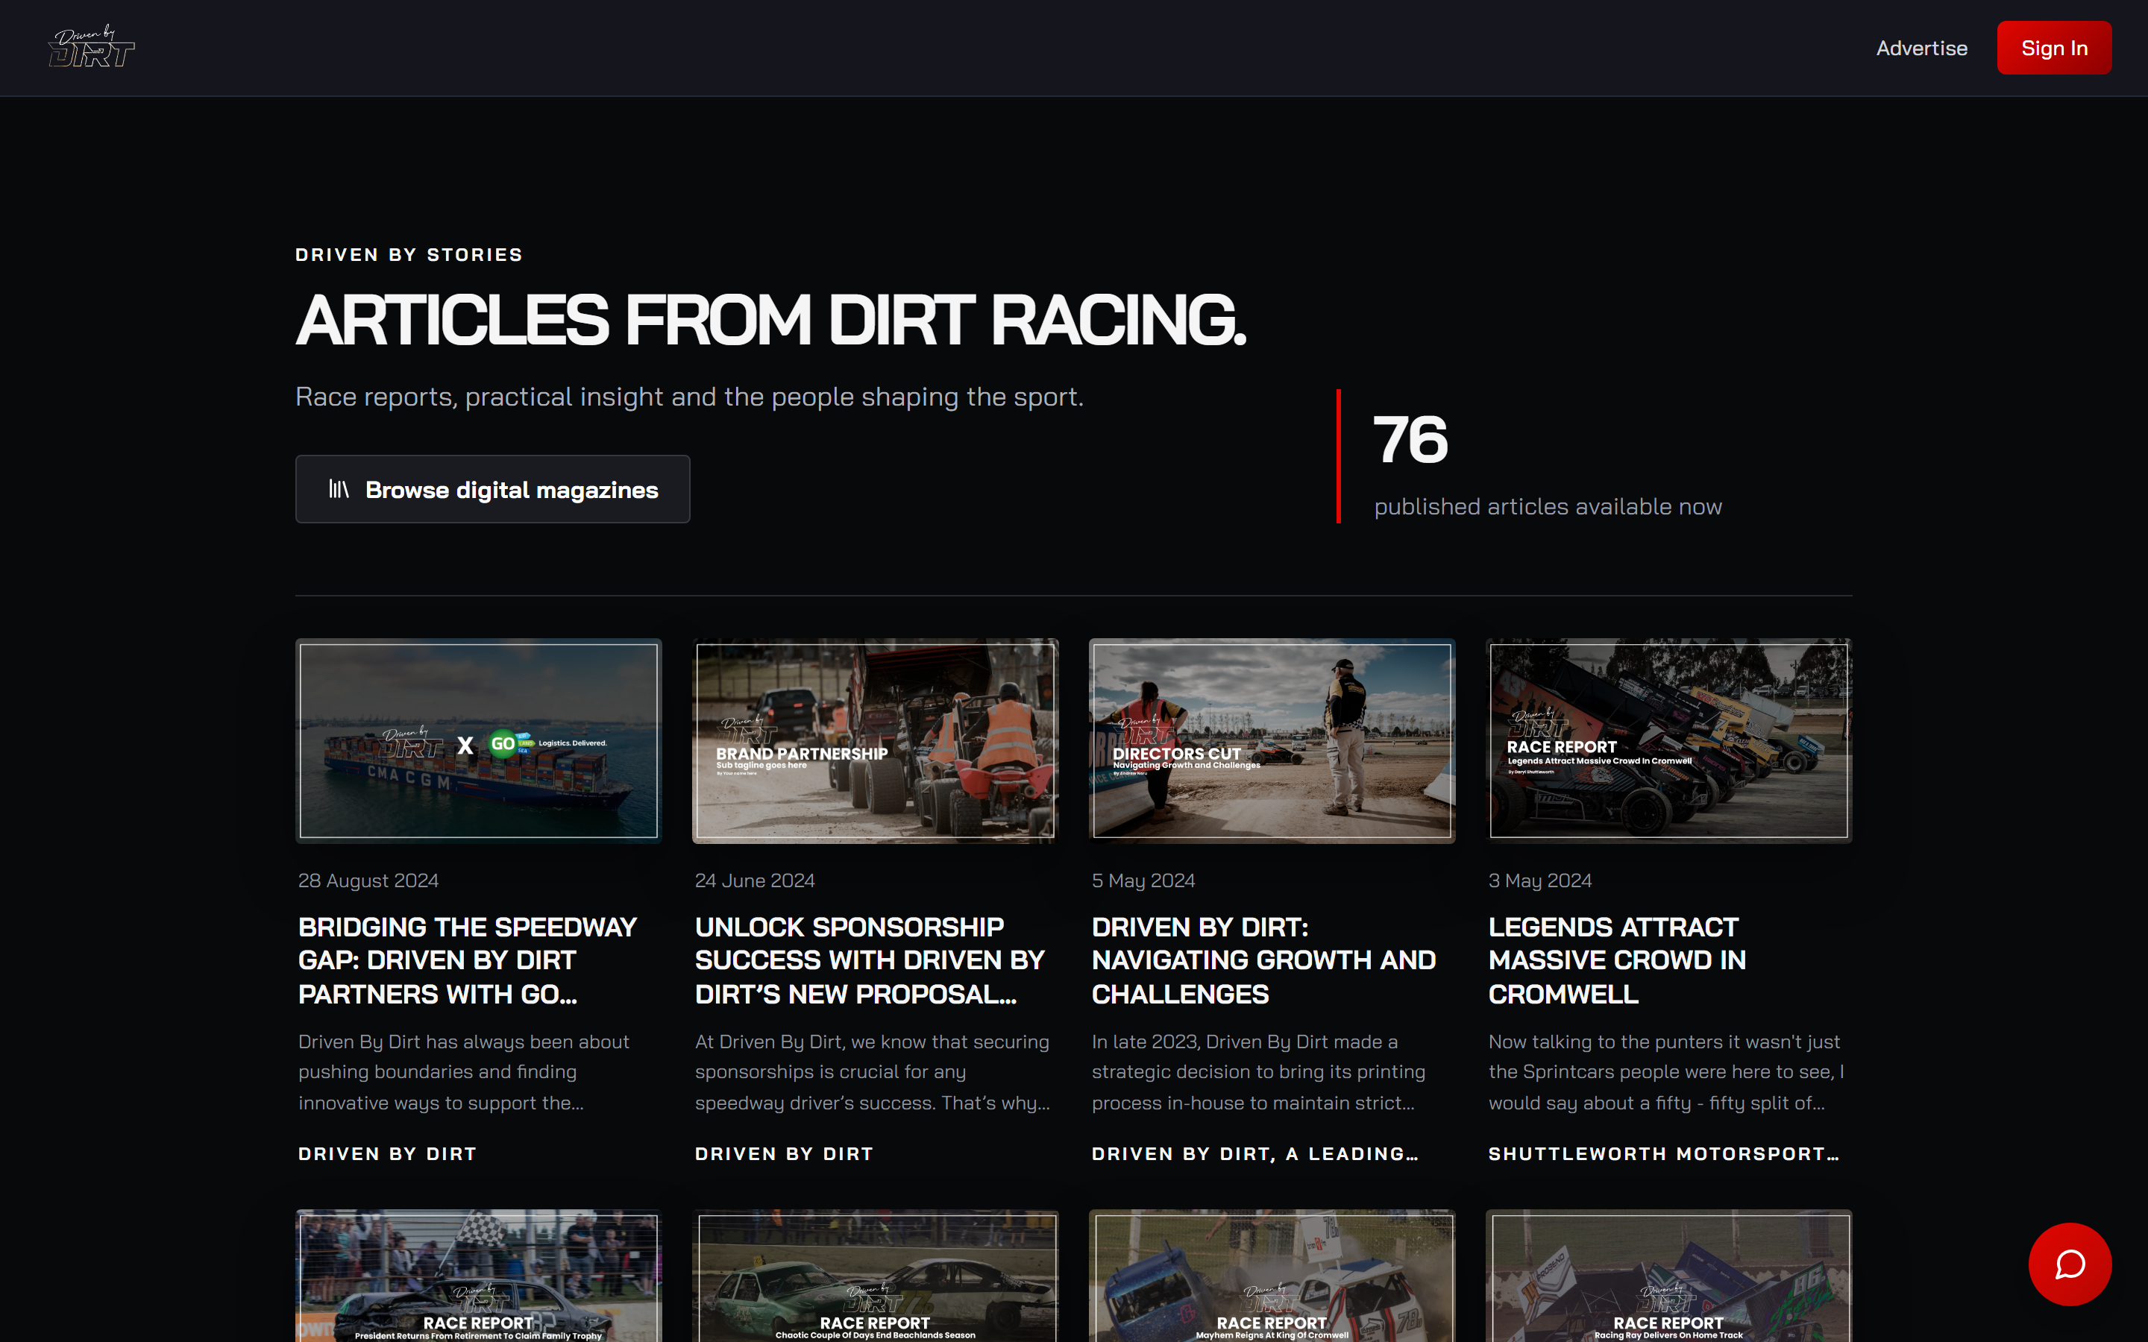Screen dimensions: 2148x1342
Task: Click the excerpt starting 'In late 2023'
Action: click(x=1259, y=1072)
